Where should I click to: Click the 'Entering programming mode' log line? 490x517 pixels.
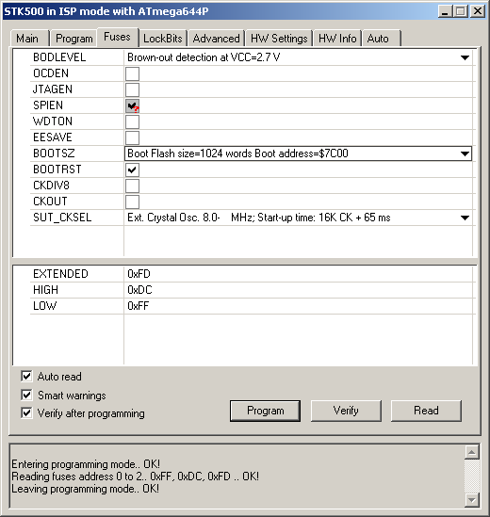[x=86, y=464]
